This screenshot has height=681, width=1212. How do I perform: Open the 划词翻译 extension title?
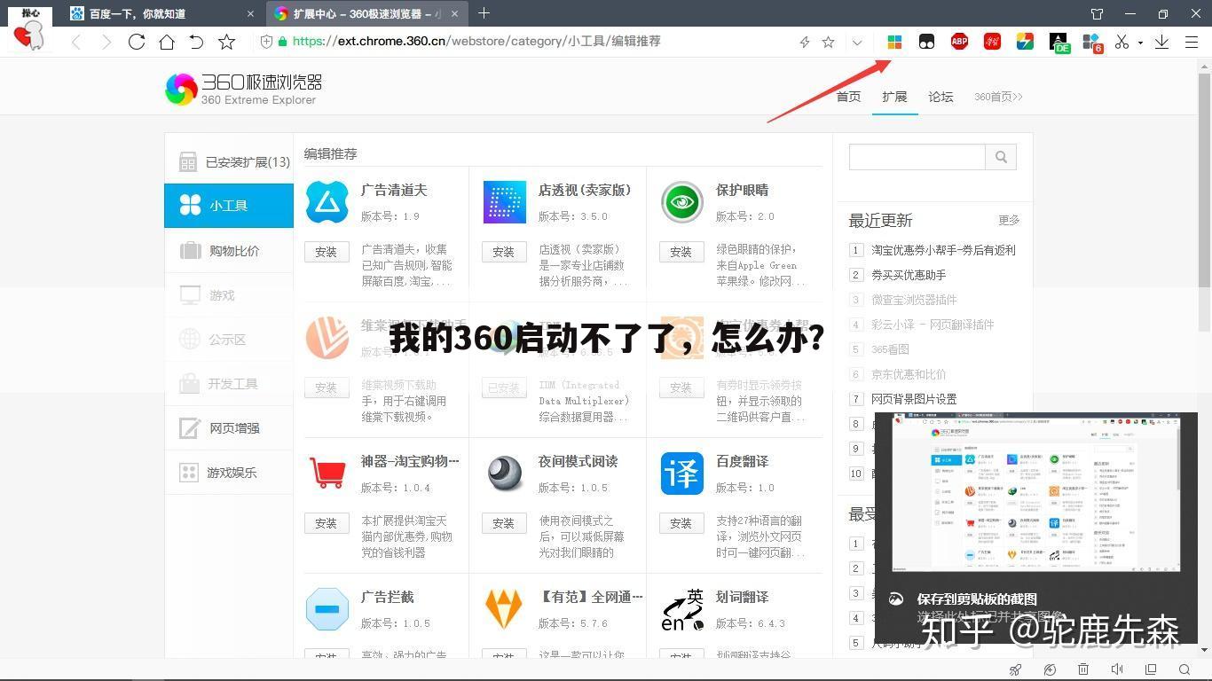point(743,597)
